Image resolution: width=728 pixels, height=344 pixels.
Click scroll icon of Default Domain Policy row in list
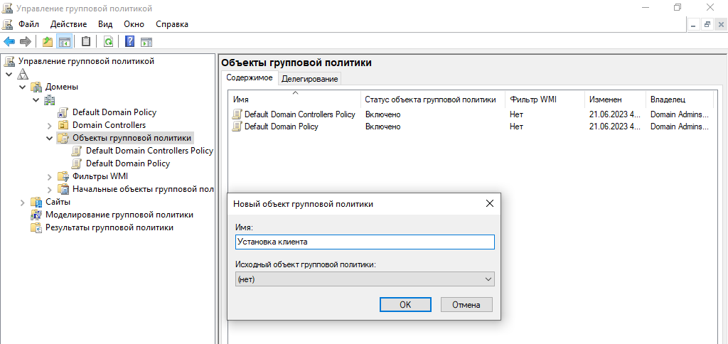(237, 127)
